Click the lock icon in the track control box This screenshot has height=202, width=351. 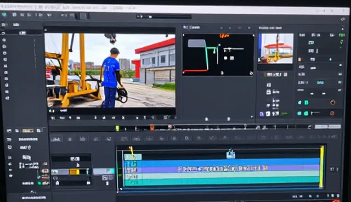coord(57,183)
